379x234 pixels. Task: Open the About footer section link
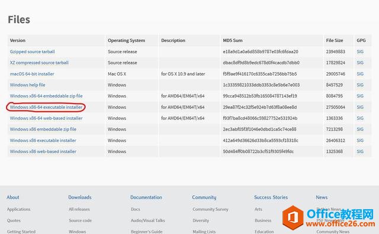(13, 197)
